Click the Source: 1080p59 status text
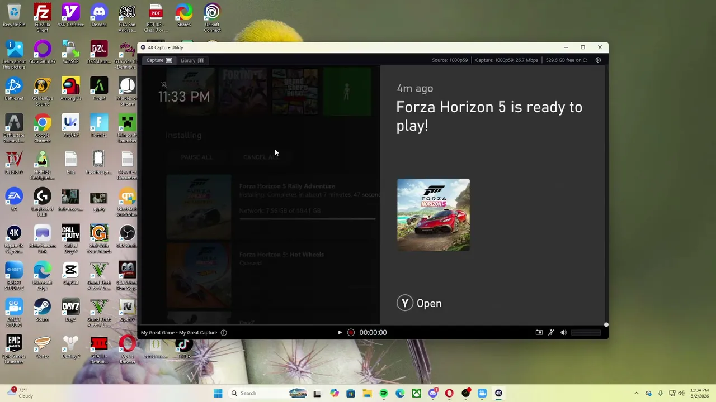The height and width of the screenshot is (402, 716). pyautogui.click(x=450, y=60)
